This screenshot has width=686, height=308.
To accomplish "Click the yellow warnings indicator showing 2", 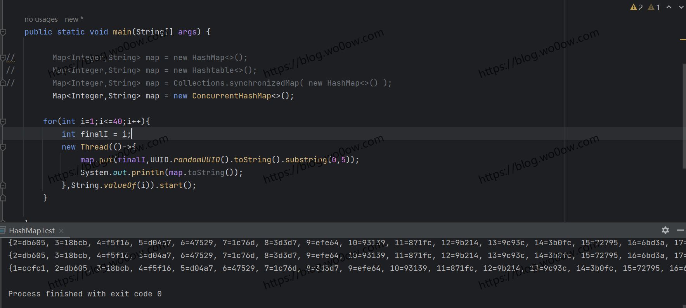I will click(x=636, y=7).
